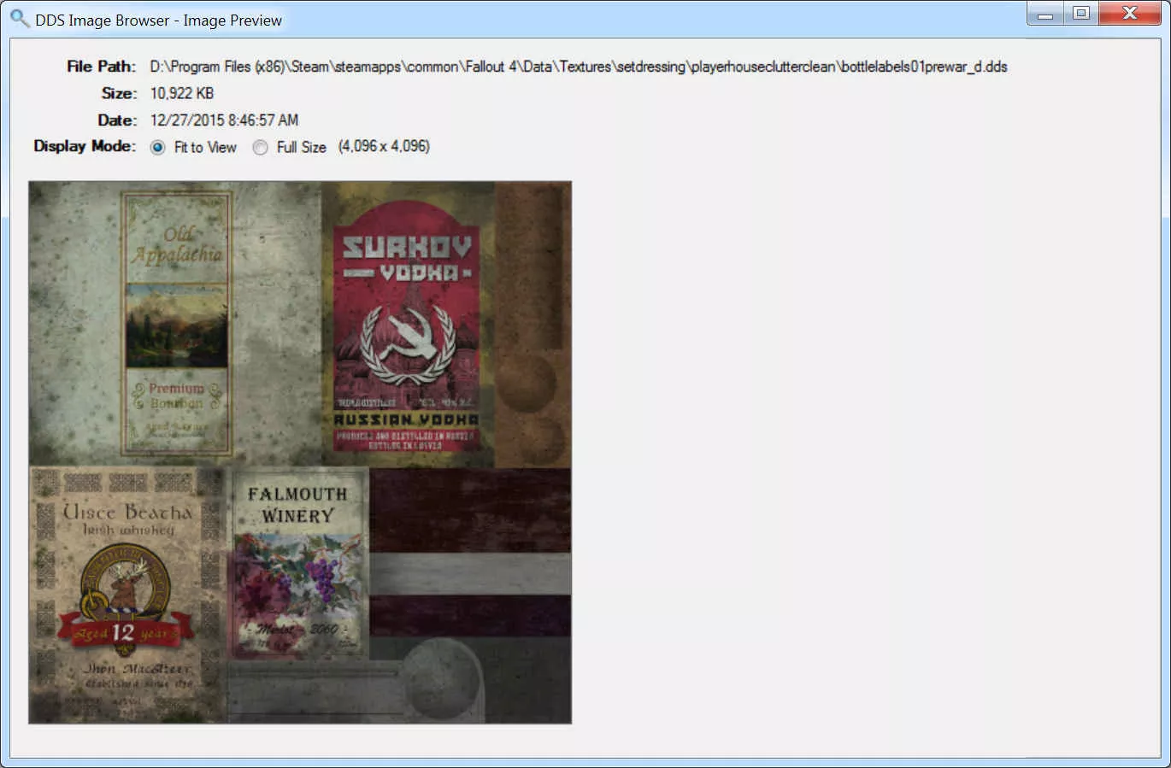The image size is (1171, 768).
Task: Click the window title DDS Image Browser - Image Preview
Action: point(158,21)
